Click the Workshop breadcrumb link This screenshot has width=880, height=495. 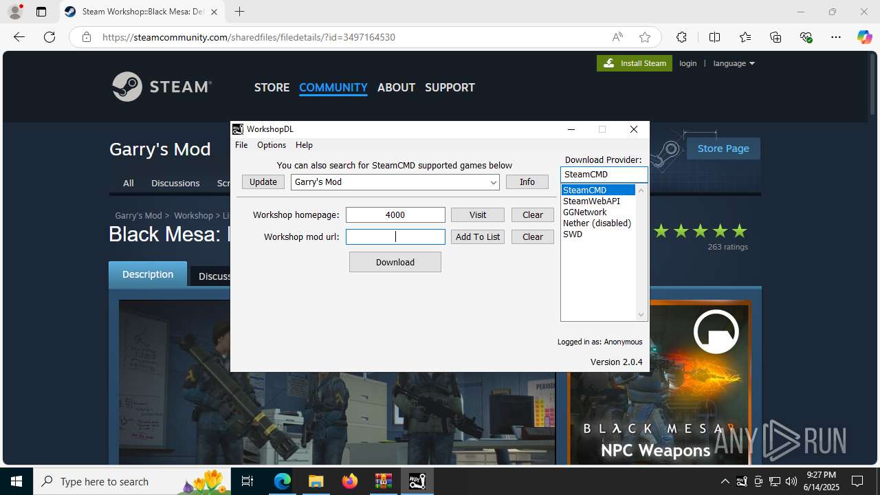click(x=193, y=215)
